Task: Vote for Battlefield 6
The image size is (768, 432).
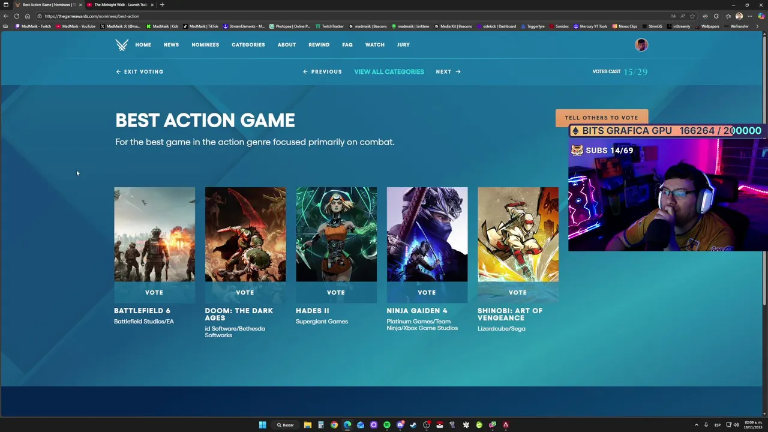Action: 154,292
